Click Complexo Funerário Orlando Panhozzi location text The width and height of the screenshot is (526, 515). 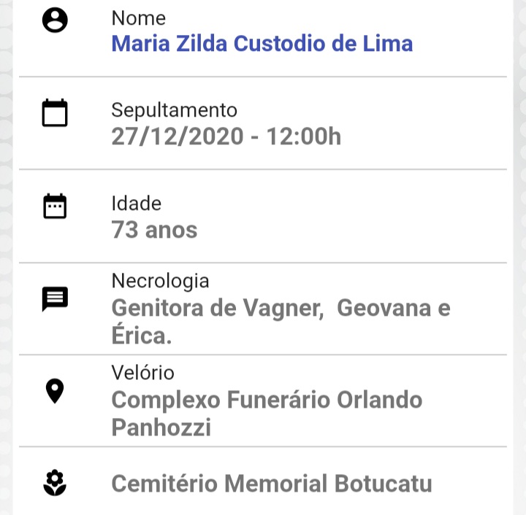pyautogui.click(x=267, y=413)
